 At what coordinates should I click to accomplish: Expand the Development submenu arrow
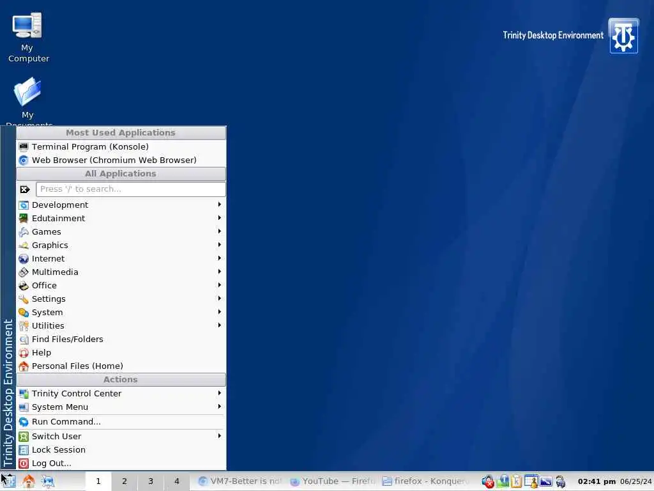pyautogui.click(x=220, y=204)
